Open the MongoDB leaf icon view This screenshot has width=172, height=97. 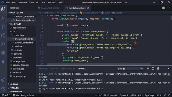(x=3, y=62)
